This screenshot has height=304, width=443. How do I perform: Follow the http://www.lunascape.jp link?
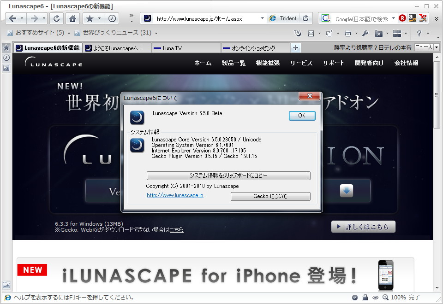tap(174, 196)
